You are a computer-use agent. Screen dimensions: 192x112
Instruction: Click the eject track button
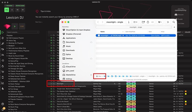pos(12,10)
